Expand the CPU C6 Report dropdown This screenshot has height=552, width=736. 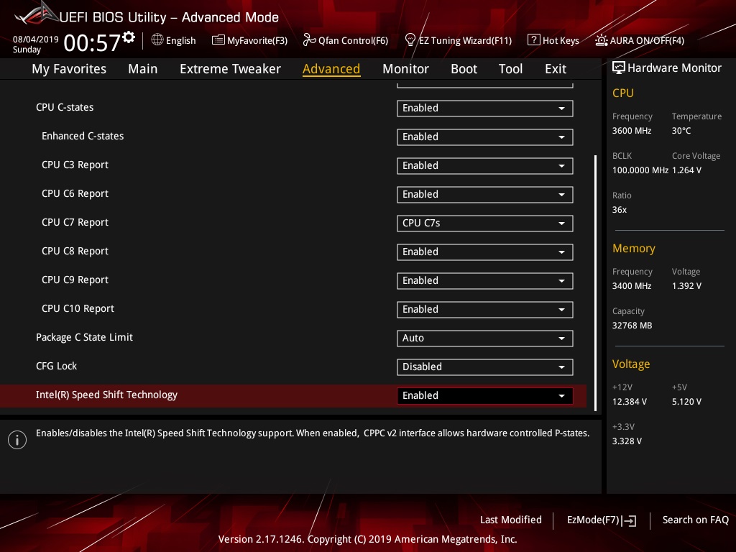coord(485,194)
